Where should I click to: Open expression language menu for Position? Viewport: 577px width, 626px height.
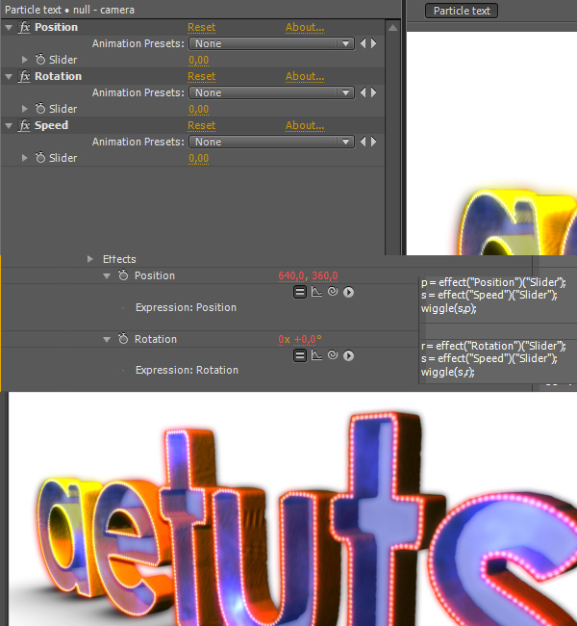click(x=348, y=292)
